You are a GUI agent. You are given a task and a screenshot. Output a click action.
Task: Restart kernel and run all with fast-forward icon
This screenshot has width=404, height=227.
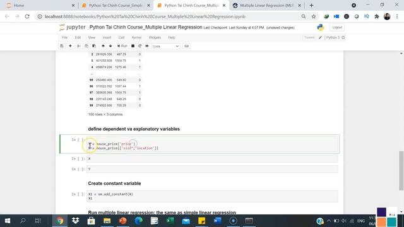pyautogui.click(x=147, y=46)
